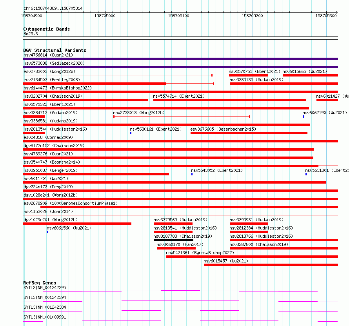
Task: Open esv3676605 (Besenbacher2015) variant
Action: point(223,129)
